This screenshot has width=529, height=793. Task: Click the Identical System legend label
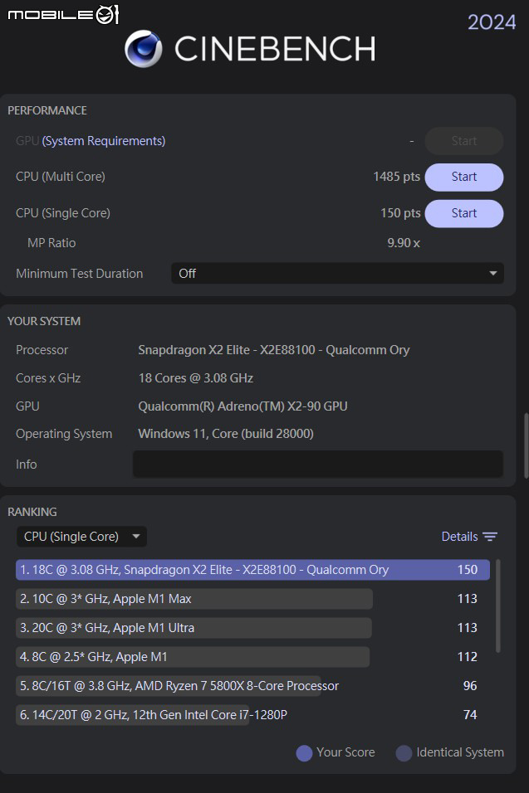click(460, 752)
